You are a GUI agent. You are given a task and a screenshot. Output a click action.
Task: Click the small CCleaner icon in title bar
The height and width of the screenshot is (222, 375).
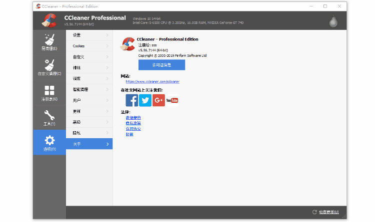pyautogui.click(x=38, y=6)
